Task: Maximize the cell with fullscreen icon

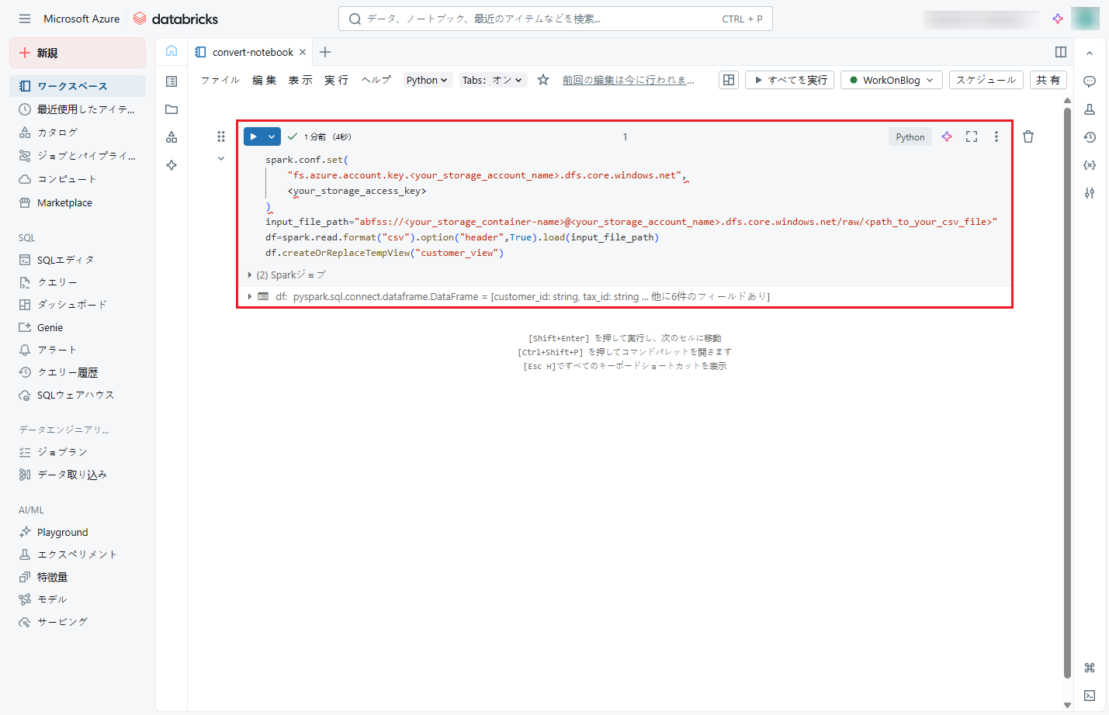Action: pos(972,136)
